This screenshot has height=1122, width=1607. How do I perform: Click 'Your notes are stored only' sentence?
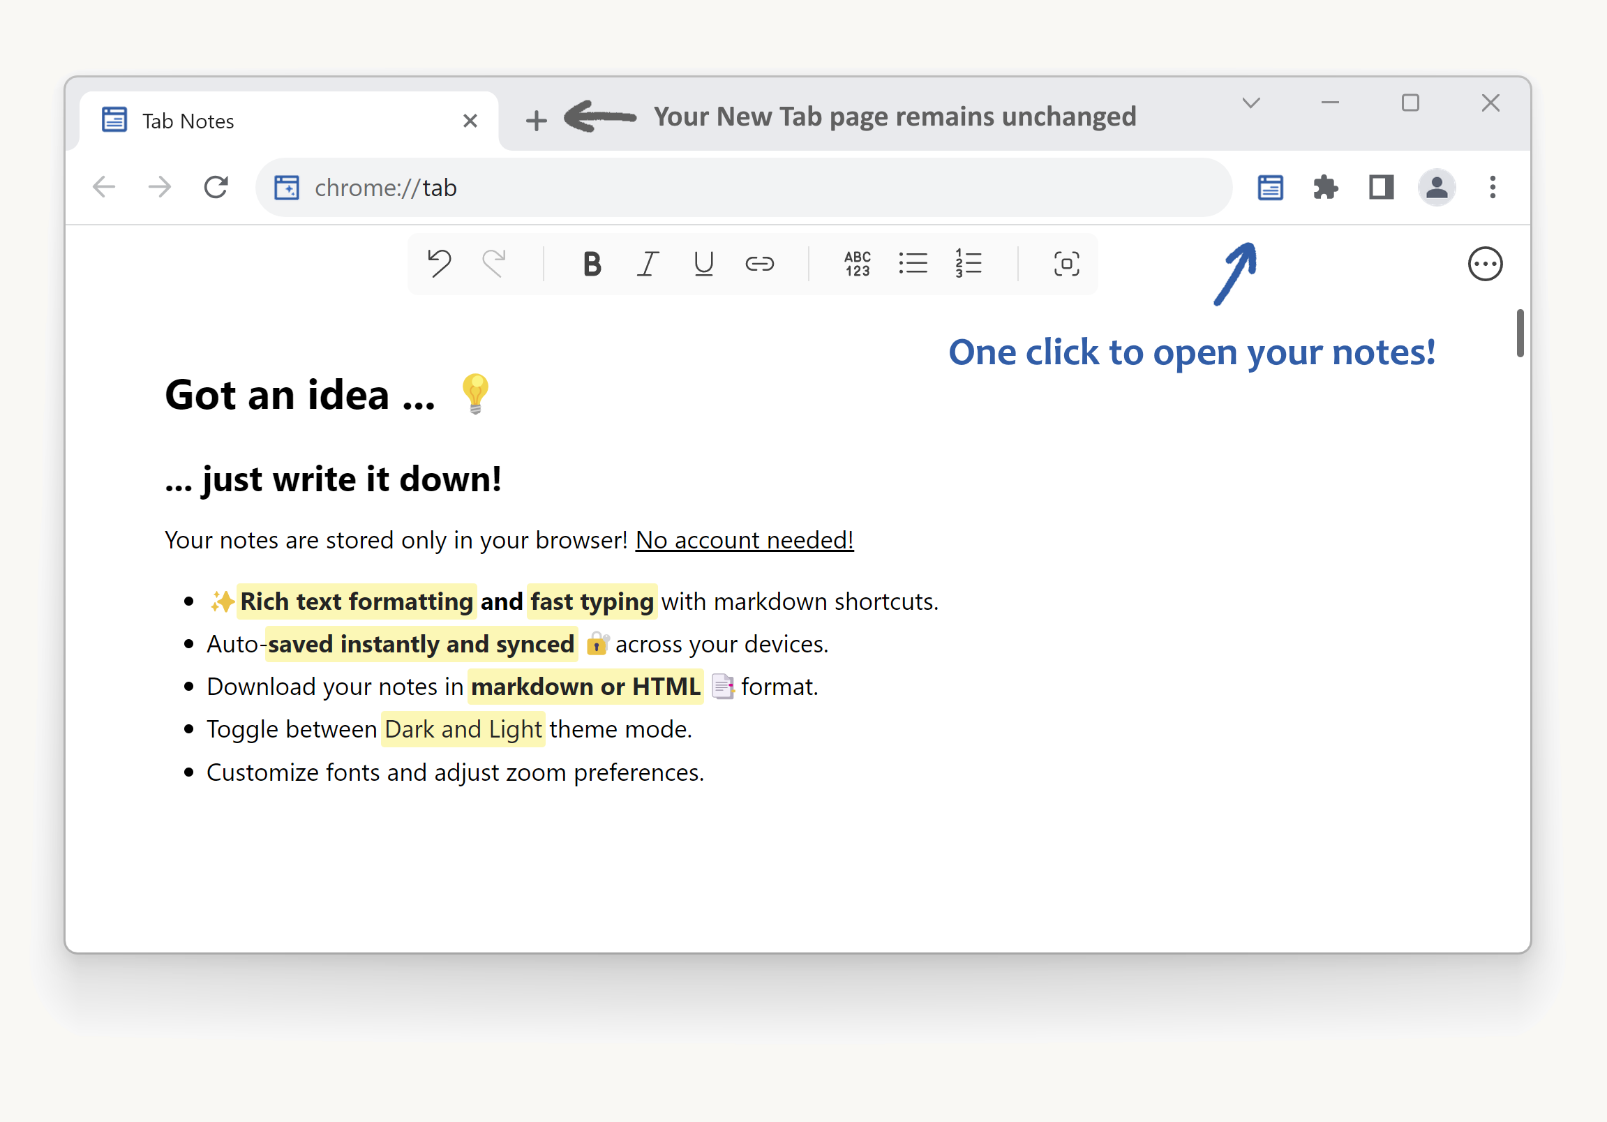[396, 540]
